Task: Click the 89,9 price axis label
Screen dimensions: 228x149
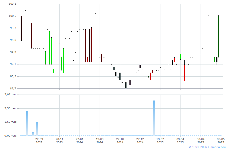Action: coord(13,76)
